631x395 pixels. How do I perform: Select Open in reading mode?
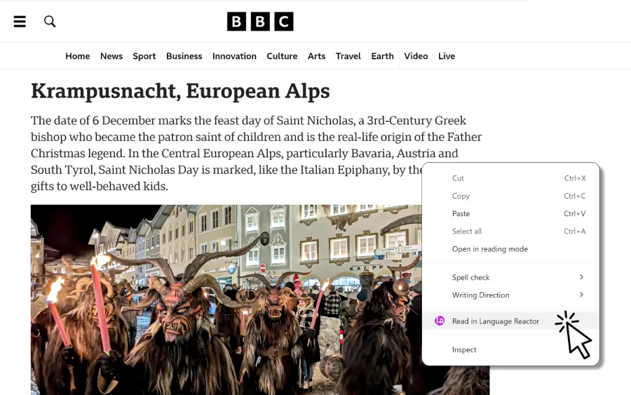point(489,249)
